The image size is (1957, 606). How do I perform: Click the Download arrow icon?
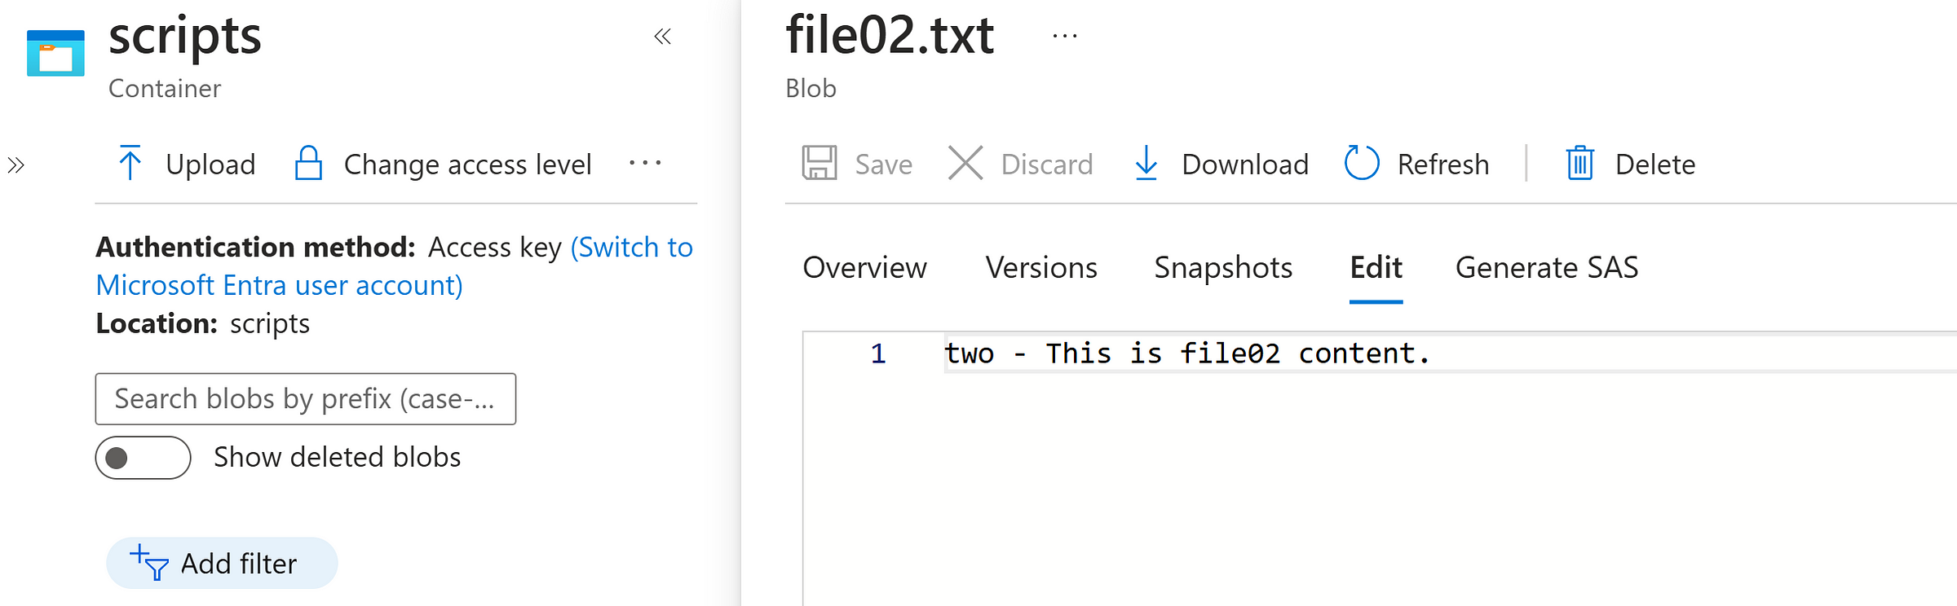1146,163
